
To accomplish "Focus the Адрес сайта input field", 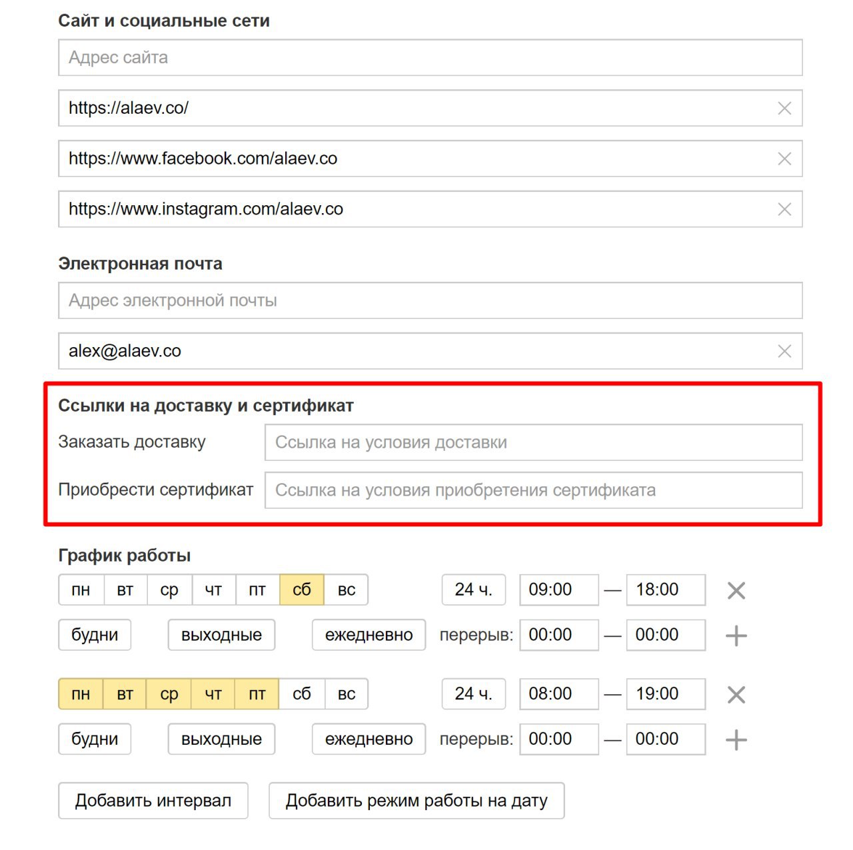I will (x=430, y=57).
